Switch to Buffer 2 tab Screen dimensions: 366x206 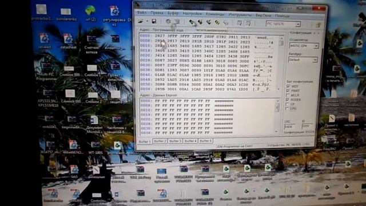click(x=160, y=141)
